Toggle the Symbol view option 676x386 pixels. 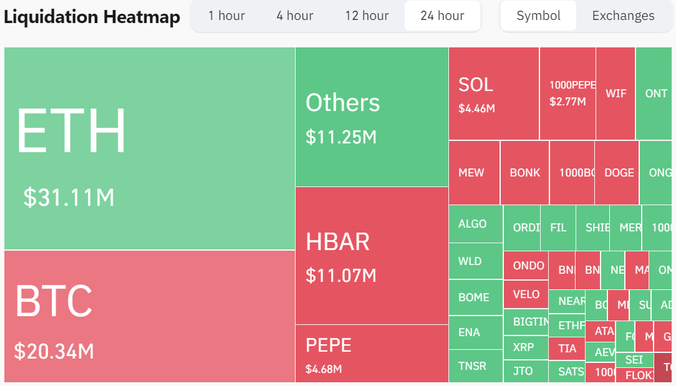pyautogui.click(x=538, y=16)
